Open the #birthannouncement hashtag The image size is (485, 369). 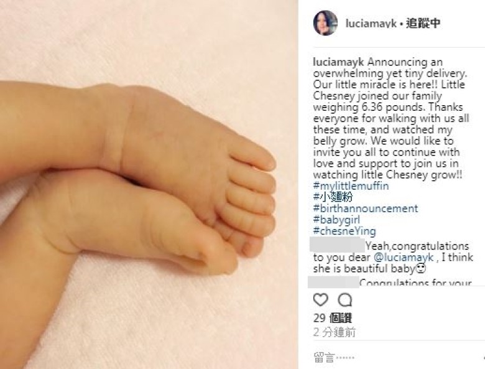click(365, 208)
